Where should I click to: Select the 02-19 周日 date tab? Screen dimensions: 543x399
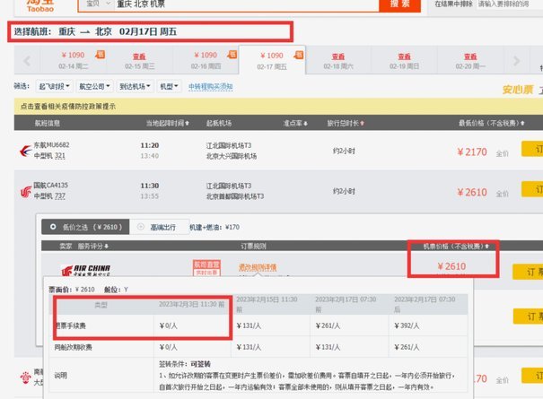[405, 61]
